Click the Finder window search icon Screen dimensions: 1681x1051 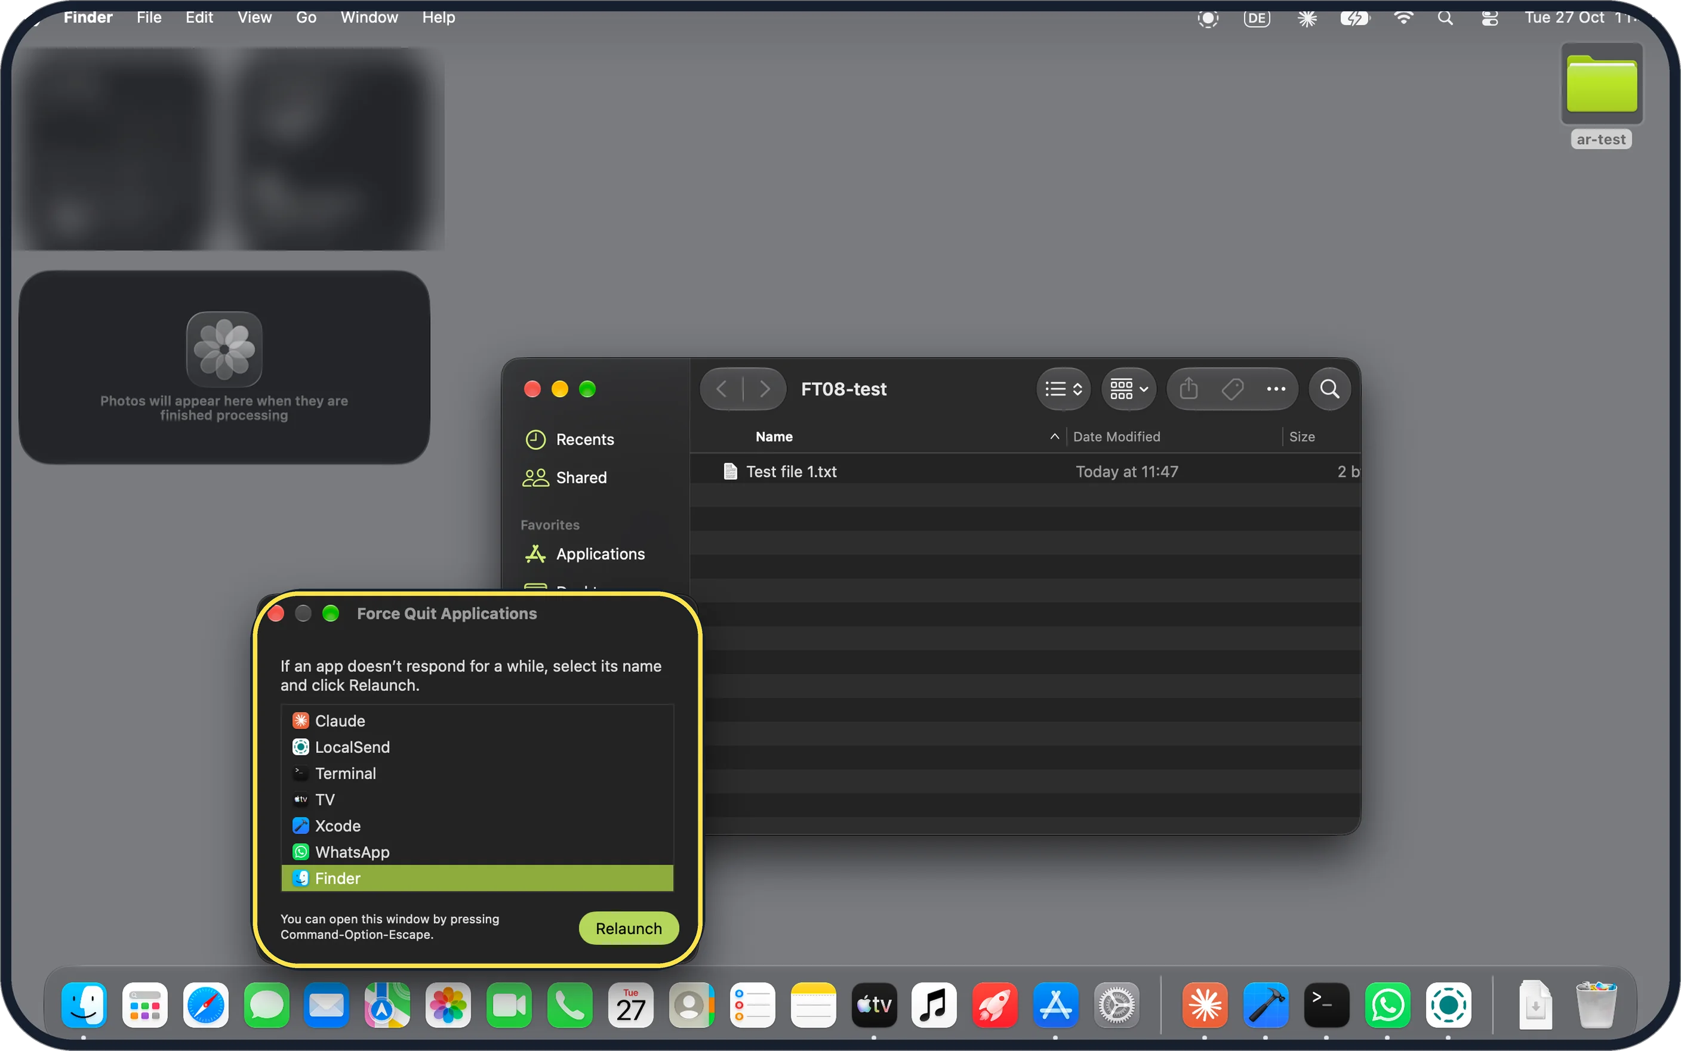[1329, 388]
